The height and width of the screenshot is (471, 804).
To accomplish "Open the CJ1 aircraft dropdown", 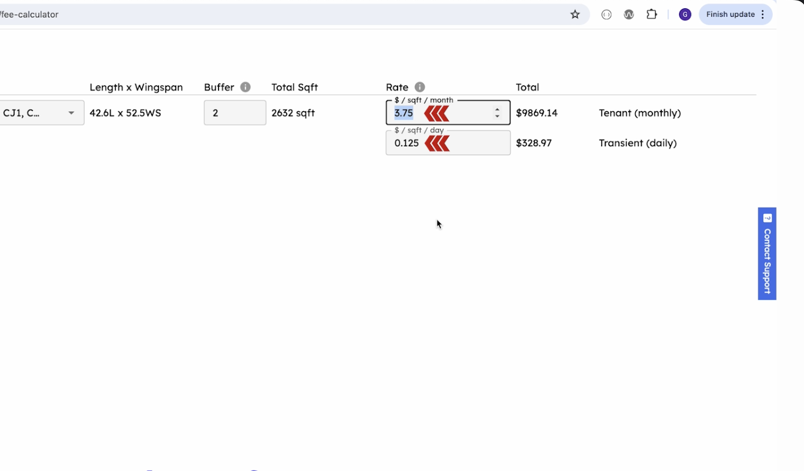I will [x=33, y=113].
